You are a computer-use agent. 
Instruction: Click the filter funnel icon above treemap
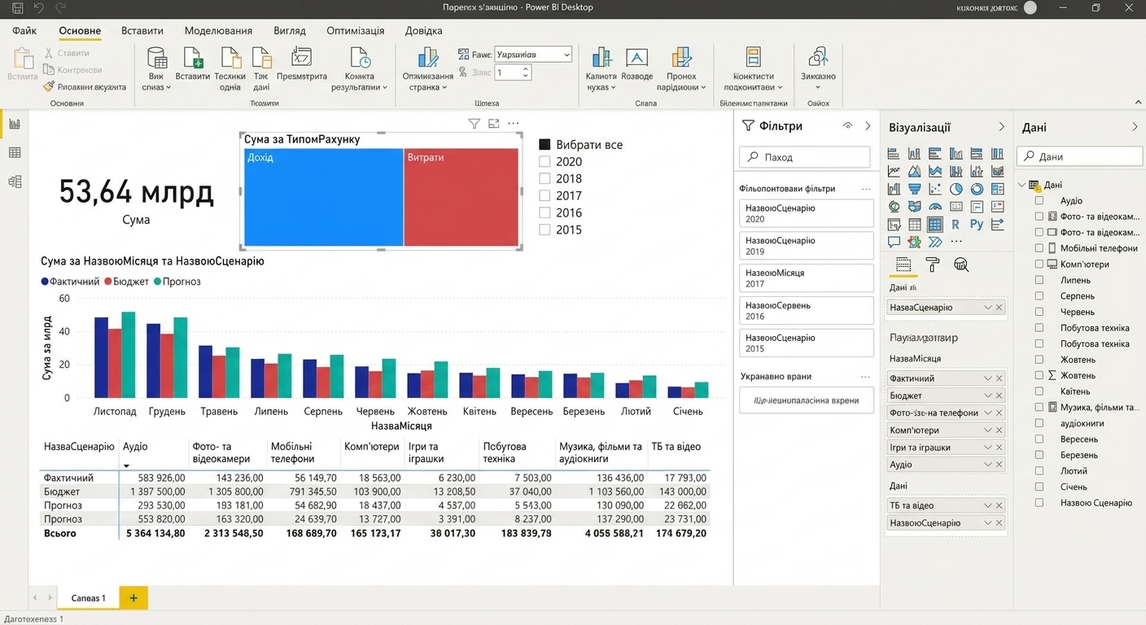click(474, 124)
